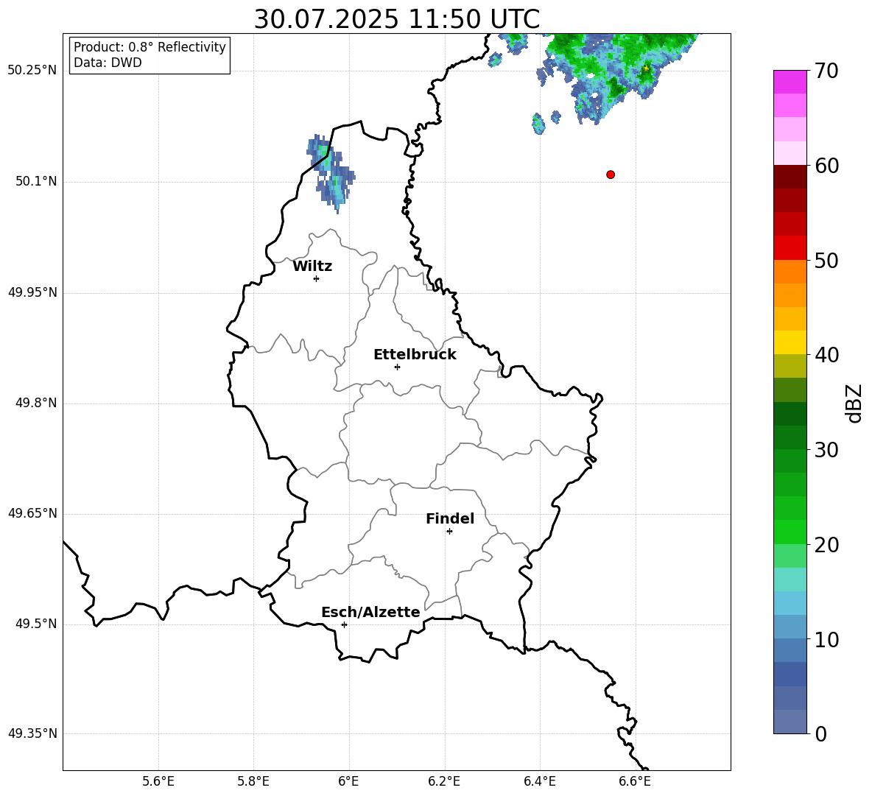The image size is (872, 796).
Task: Click the 5.6°E longitude label
Action: [158, 782]
